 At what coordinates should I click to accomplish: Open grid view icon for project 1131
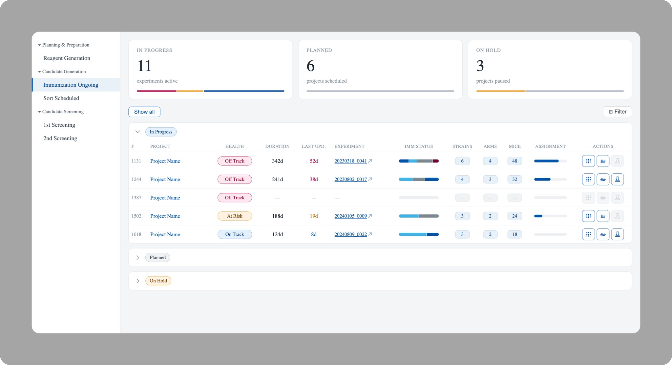click(588, 161)
